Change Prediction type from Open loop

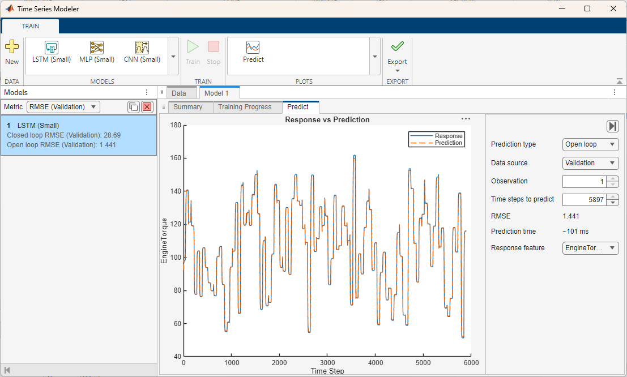point(590,144)
